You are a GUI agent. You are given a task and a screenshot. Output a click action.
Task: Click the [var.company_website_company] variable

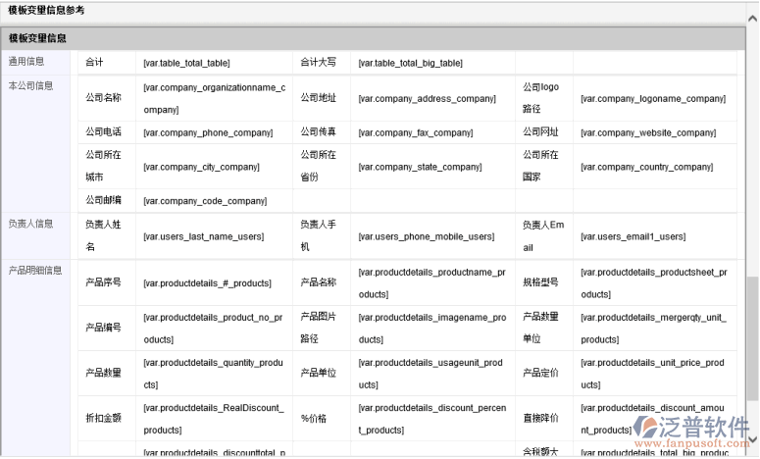tap(648, 132)
